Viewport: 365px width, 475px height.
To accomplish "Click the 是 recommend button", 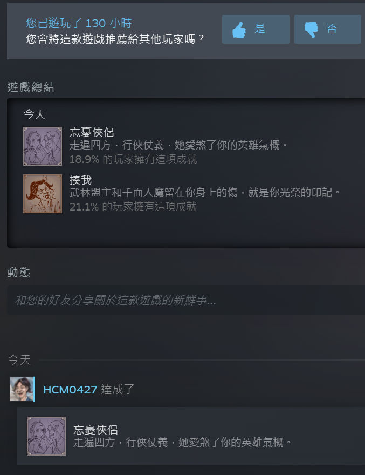I will coord(256,29).
